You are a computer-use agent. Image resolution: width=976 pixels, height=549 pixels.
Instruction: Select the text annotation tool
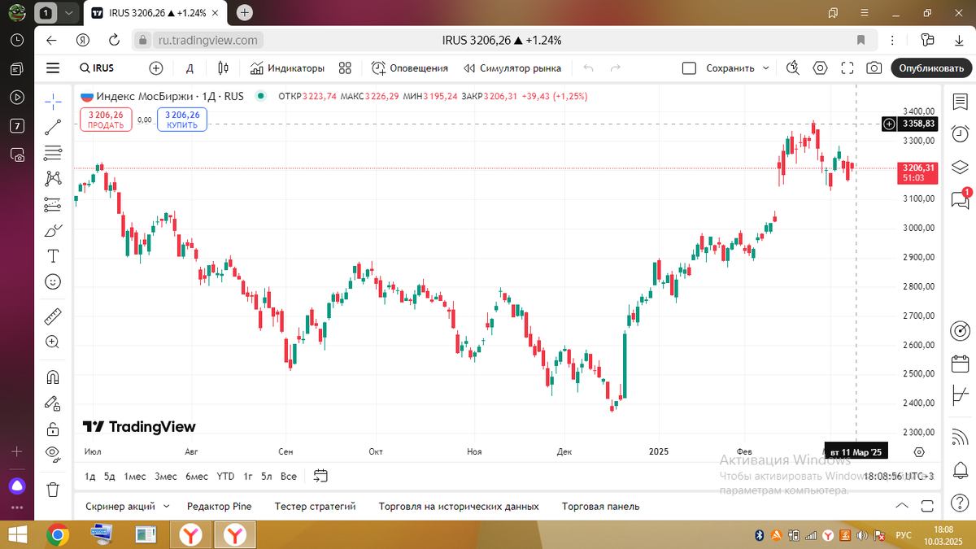[53, 256]
